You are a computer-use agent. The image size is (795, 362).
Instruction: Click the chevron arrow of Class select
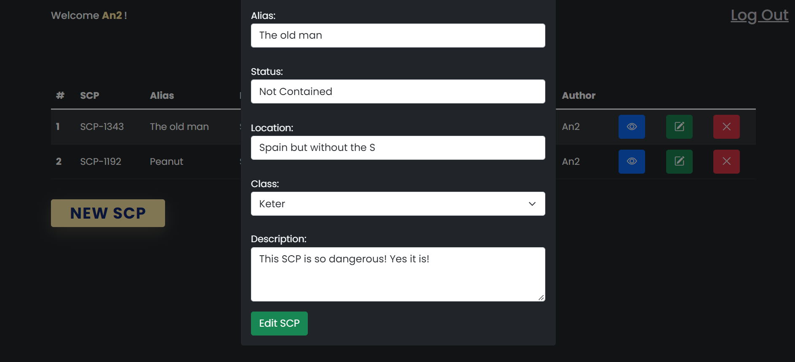click(x=532, y=204)
